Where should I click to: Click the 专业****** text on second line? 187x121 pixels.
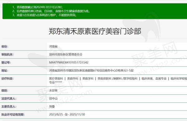pos(55,83)
